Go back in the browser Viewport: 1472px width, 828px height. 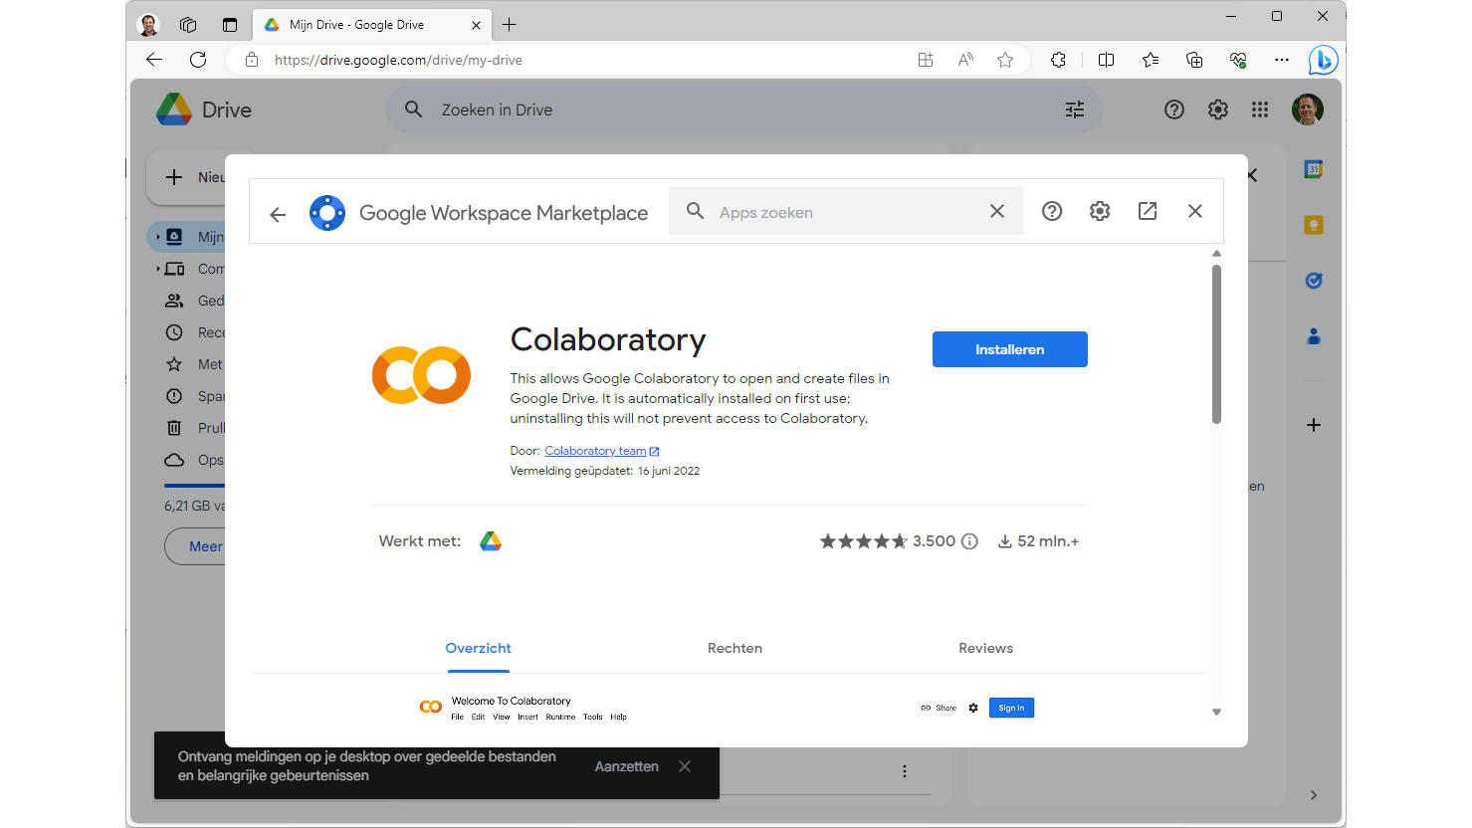click(x=154, y=60)
